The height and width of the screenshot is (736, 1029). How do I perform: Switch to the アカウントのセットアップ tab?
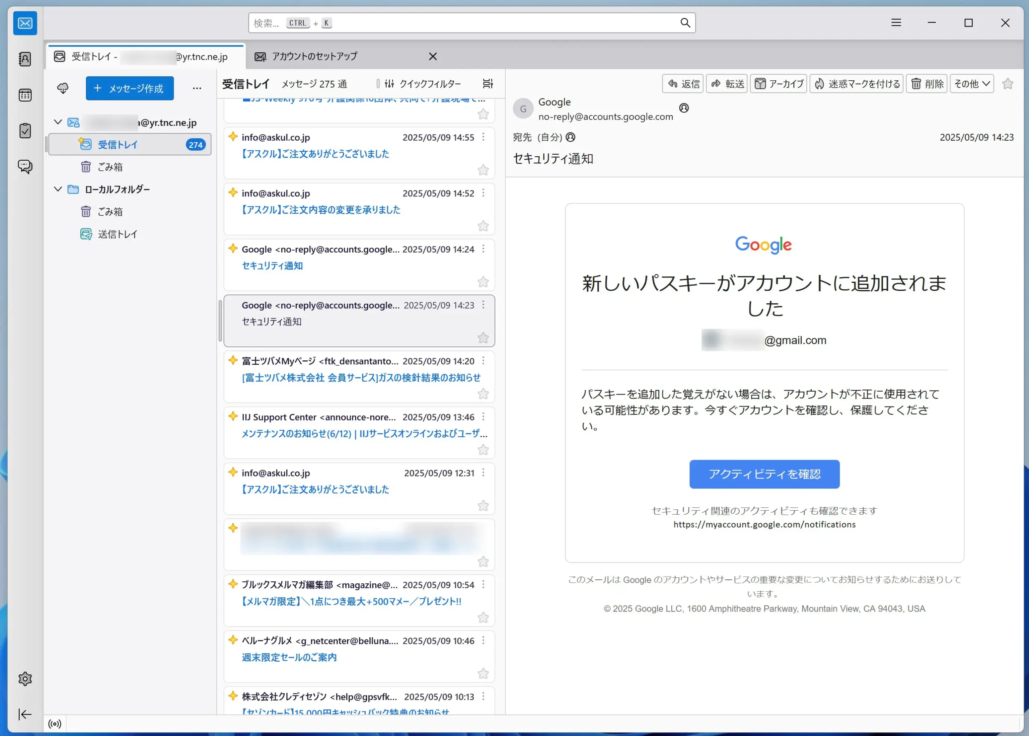click(x=314, y=56)
